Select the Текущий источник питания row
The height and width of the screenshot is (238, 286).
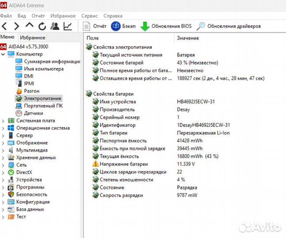(144, 55)
